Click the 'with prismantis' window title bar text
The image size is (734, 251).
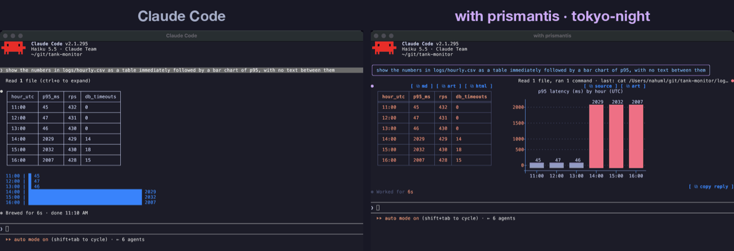(x=552, y=36)
